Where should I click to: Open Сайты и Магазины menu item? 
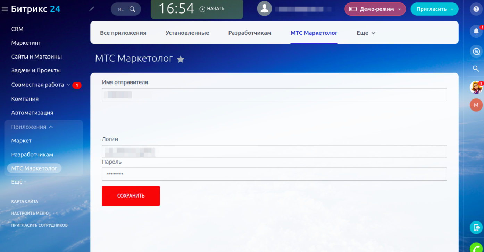(x=36, y=57)
